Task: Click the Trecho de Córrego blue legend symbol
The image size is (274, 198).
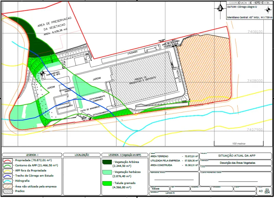Action: tap(7, 176)
